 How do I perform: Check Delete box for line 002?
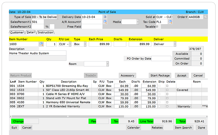(167, 90)
